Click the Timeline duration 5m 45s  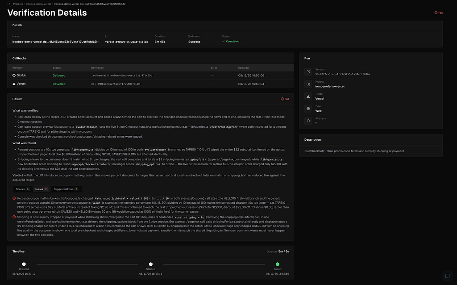point(283,251)
